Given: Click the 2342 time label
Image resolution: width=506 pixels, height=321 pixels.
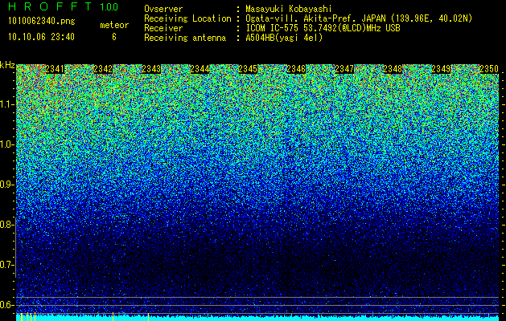Looking at the screenshot, I should point(103,69).
